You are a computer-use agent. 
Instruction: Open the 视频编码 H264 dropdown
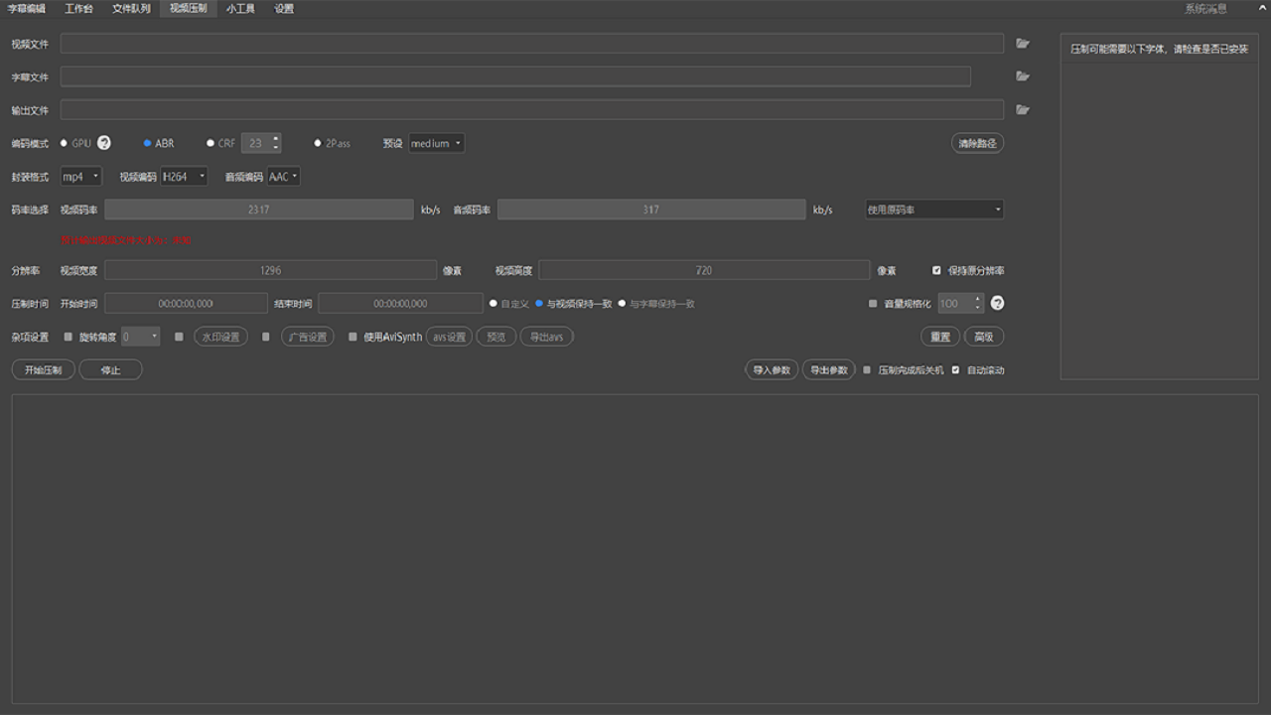[184, 177]
